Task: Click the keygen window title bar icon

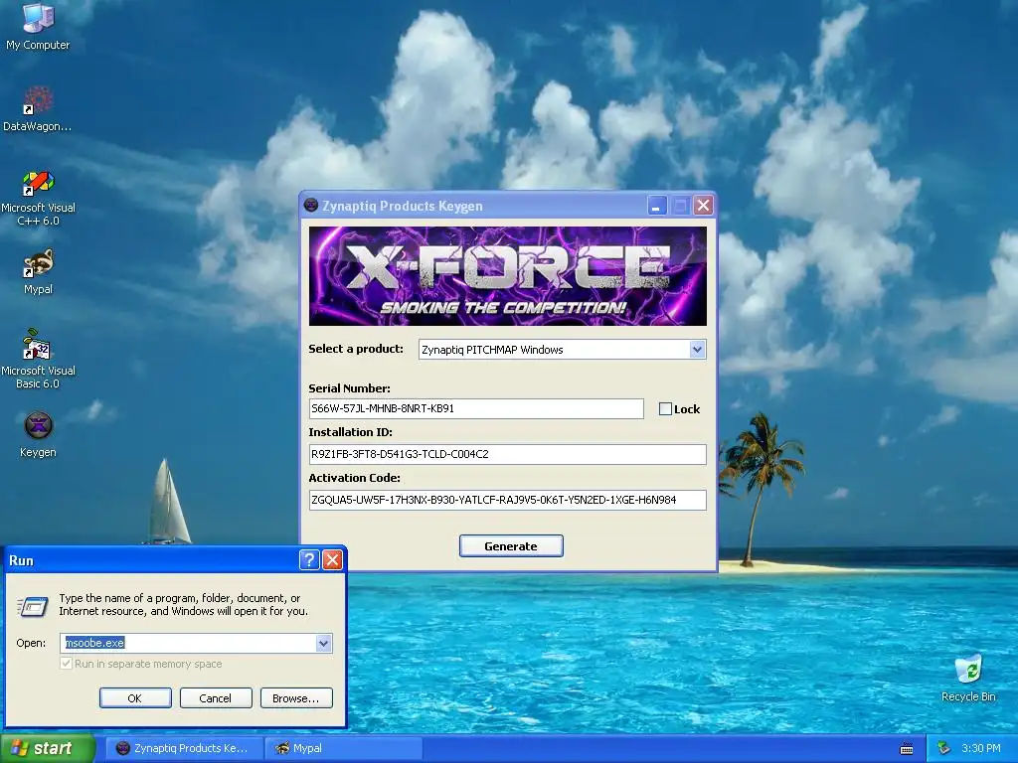Action: (x=311, y=206)
